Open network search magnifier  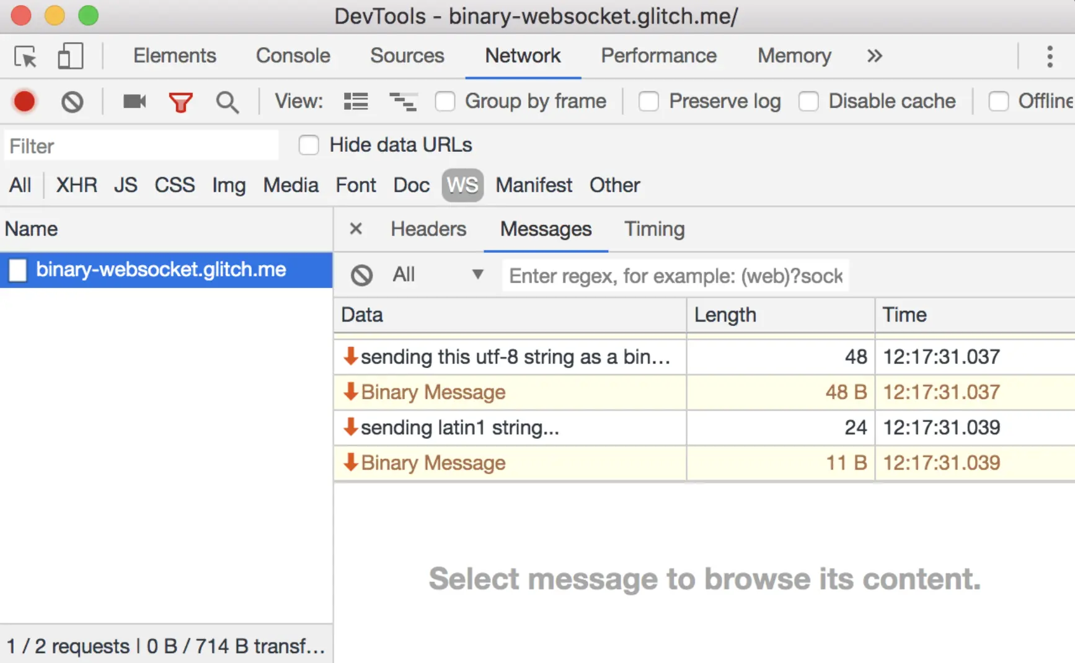(227, 102)
